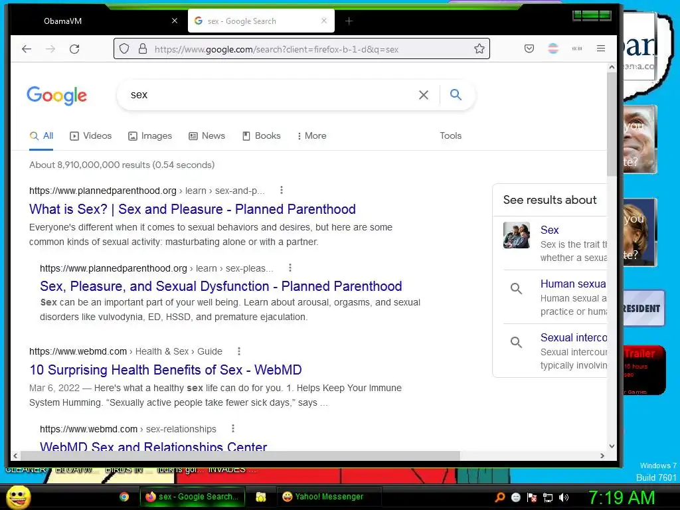
Task: Expand the More search categories menu
Action: (311, 135)
